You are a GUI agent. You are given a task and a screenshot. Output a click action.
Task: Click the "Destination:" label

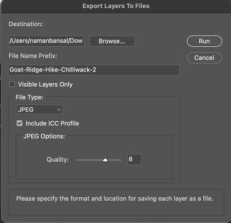click(x=26, y=24)
